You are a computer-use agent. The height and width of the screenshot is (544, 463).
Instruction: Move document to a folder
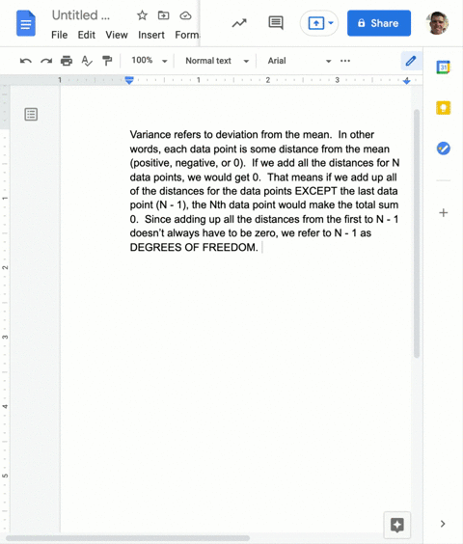(163, 15)
